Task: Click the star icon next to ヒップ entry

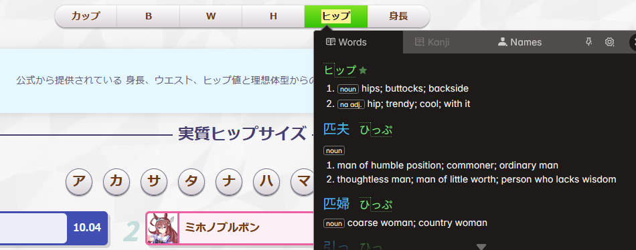Action: pos(363,70)
